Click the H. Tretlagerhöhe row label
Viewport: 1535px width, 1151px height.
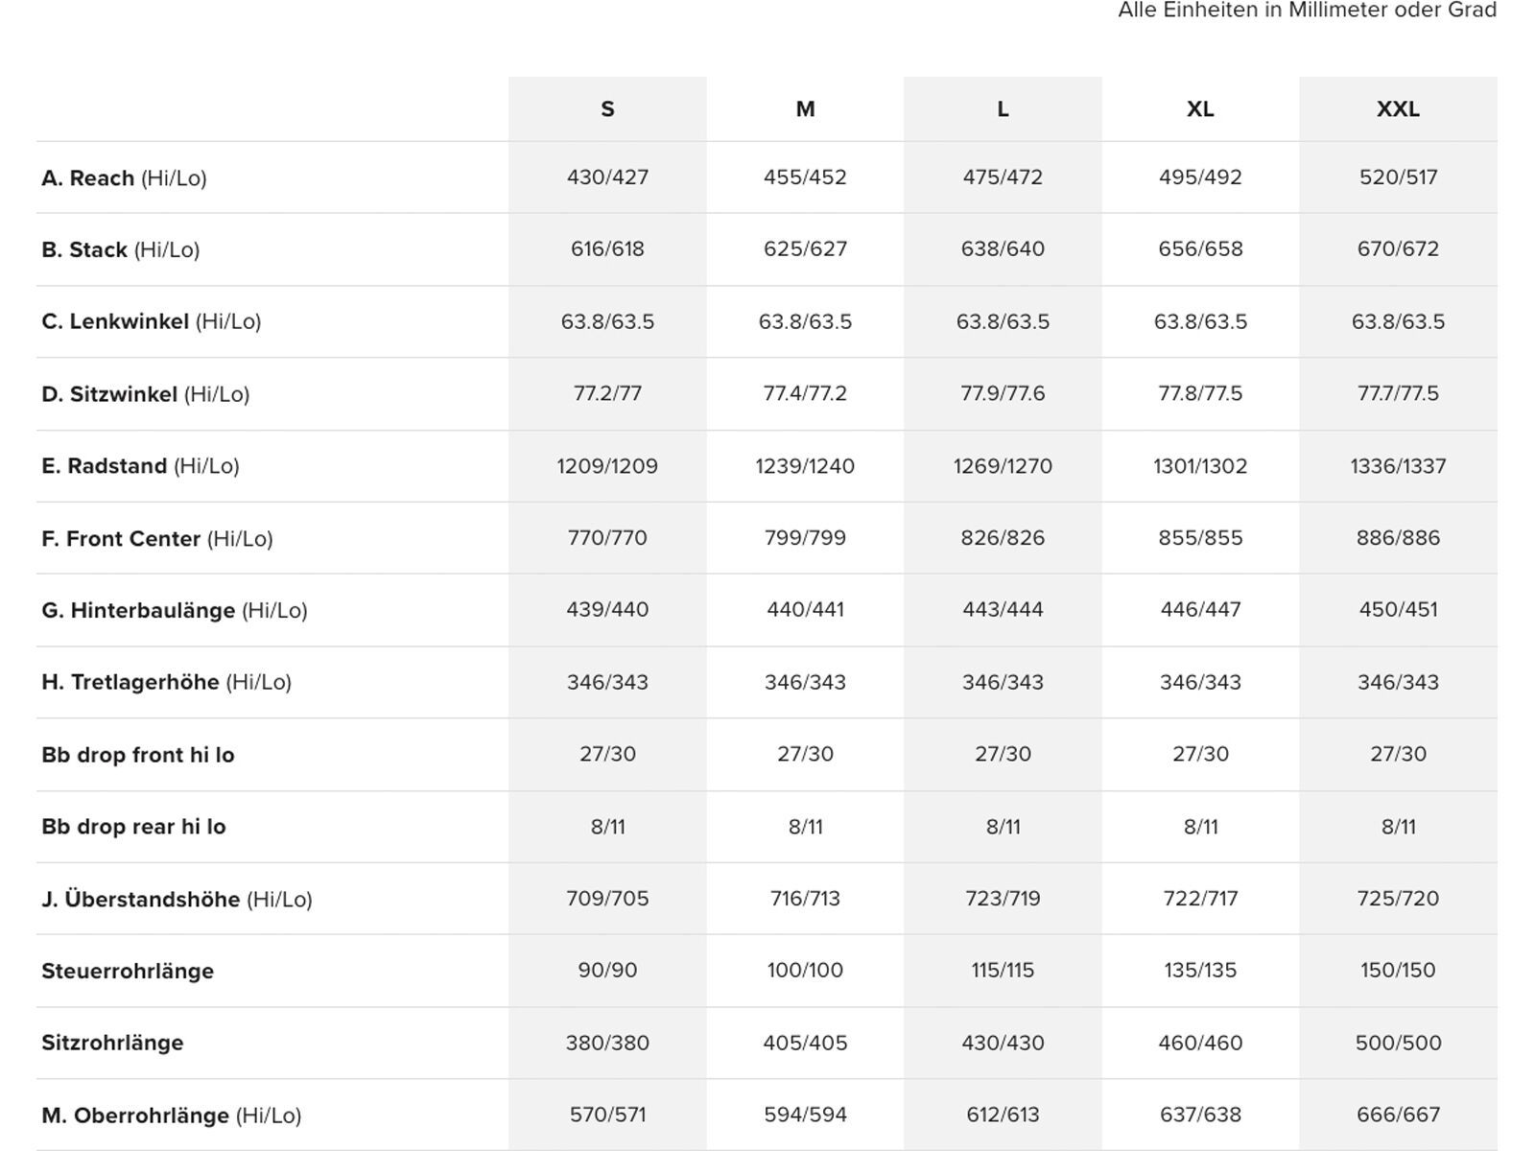click(x=166, y=683)
